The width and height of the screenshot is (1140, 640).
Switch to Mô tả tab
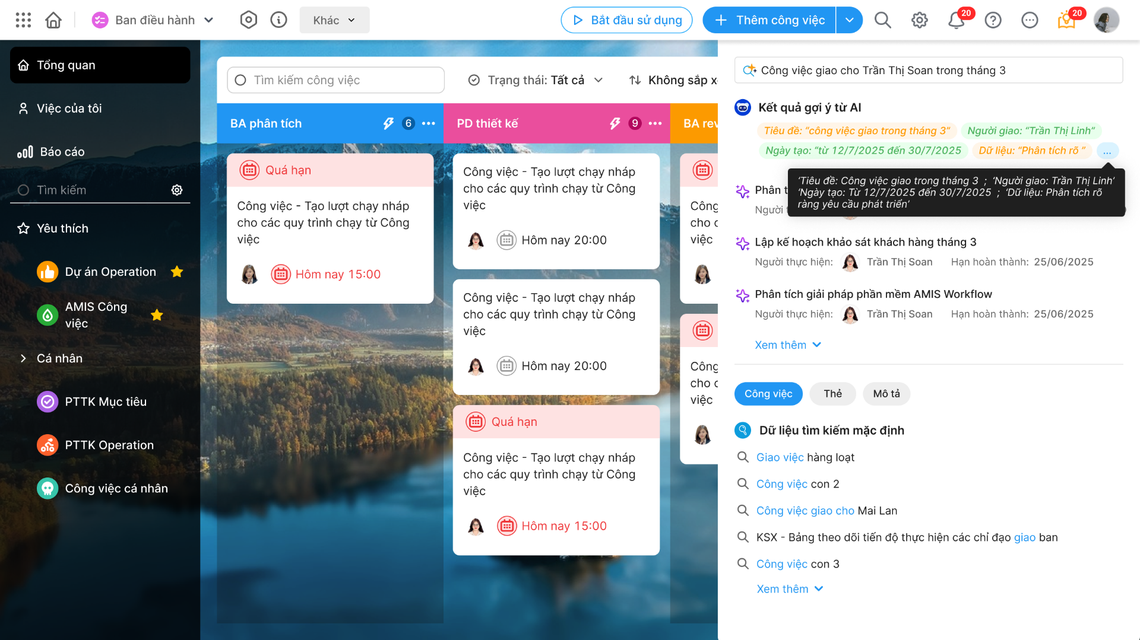[886, 394]
